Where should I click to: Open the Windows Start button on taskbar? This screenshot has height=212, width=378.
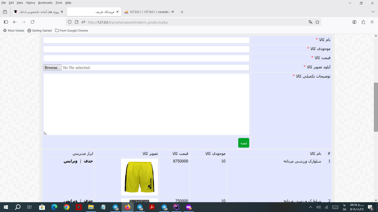tap(6, 207)
